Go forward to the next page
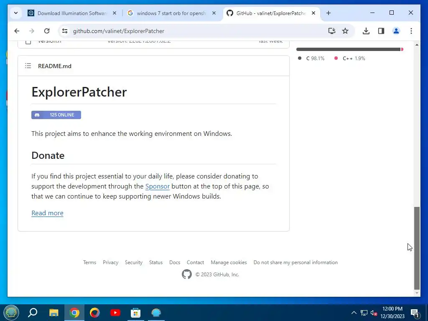Viewport: 428px width, 321px height. point(32,31)
